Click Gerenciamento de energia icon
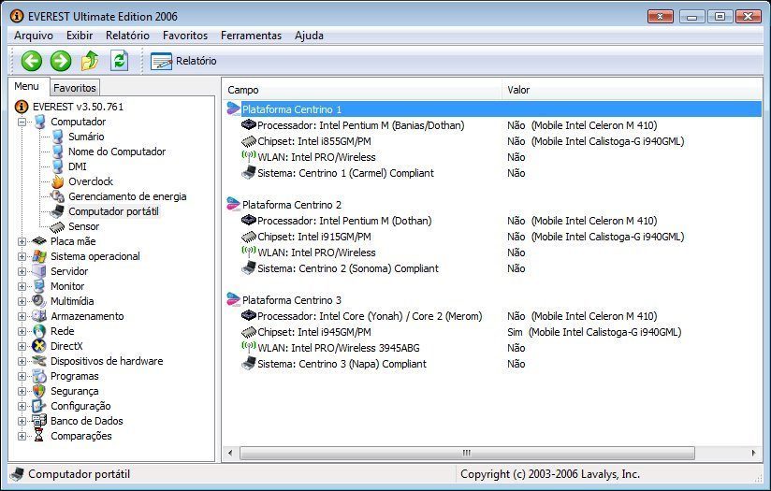771x491 pixels. pyautogui.click(x=57, y=196)
